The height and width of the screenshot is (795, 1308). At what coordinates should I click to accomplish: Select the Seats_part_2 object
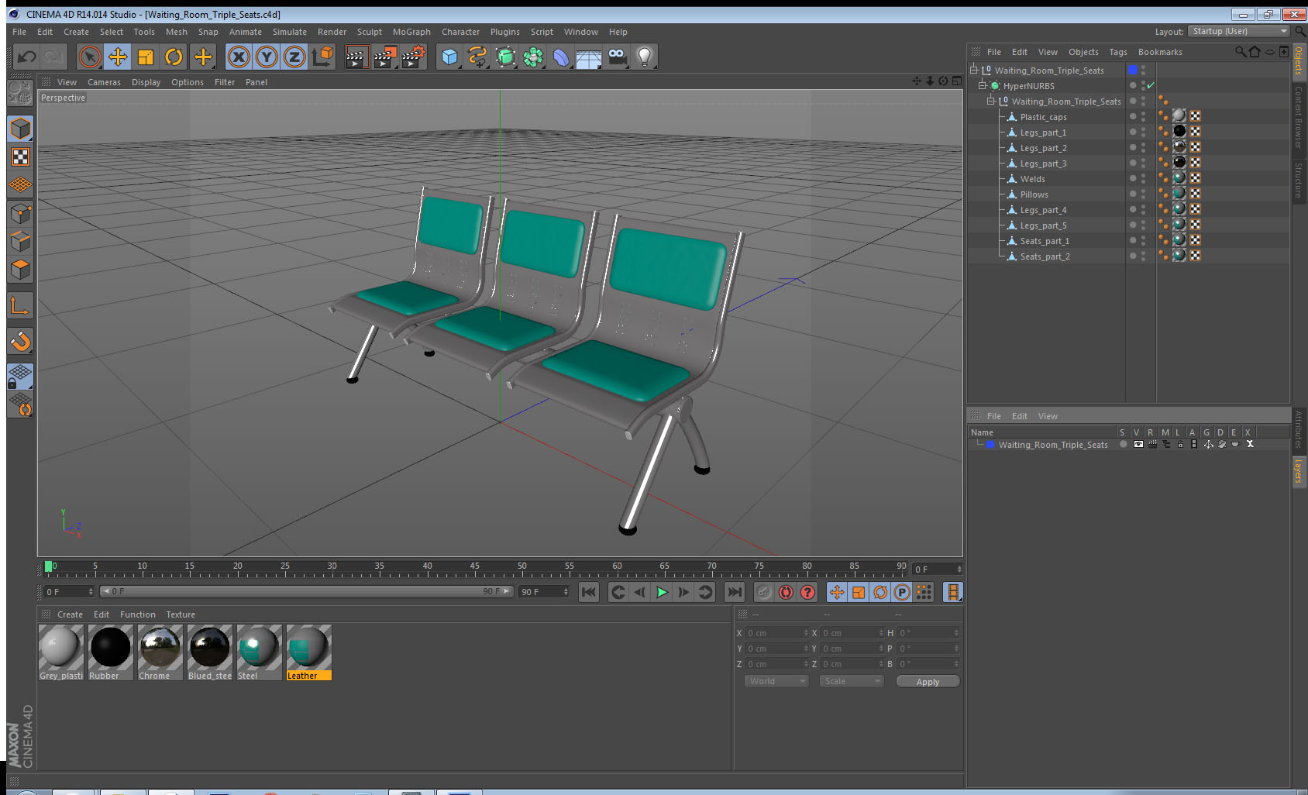1045,256
